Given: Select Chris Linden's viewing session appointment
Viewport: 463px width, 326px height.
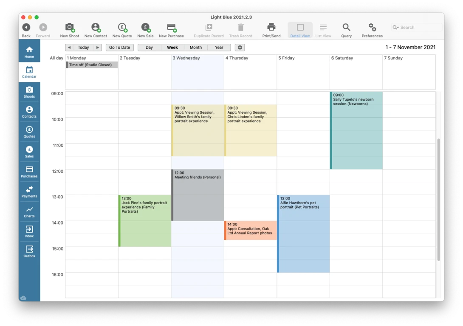Looking at the screenshot, I should pyautogui.click(x=250, y=130).
